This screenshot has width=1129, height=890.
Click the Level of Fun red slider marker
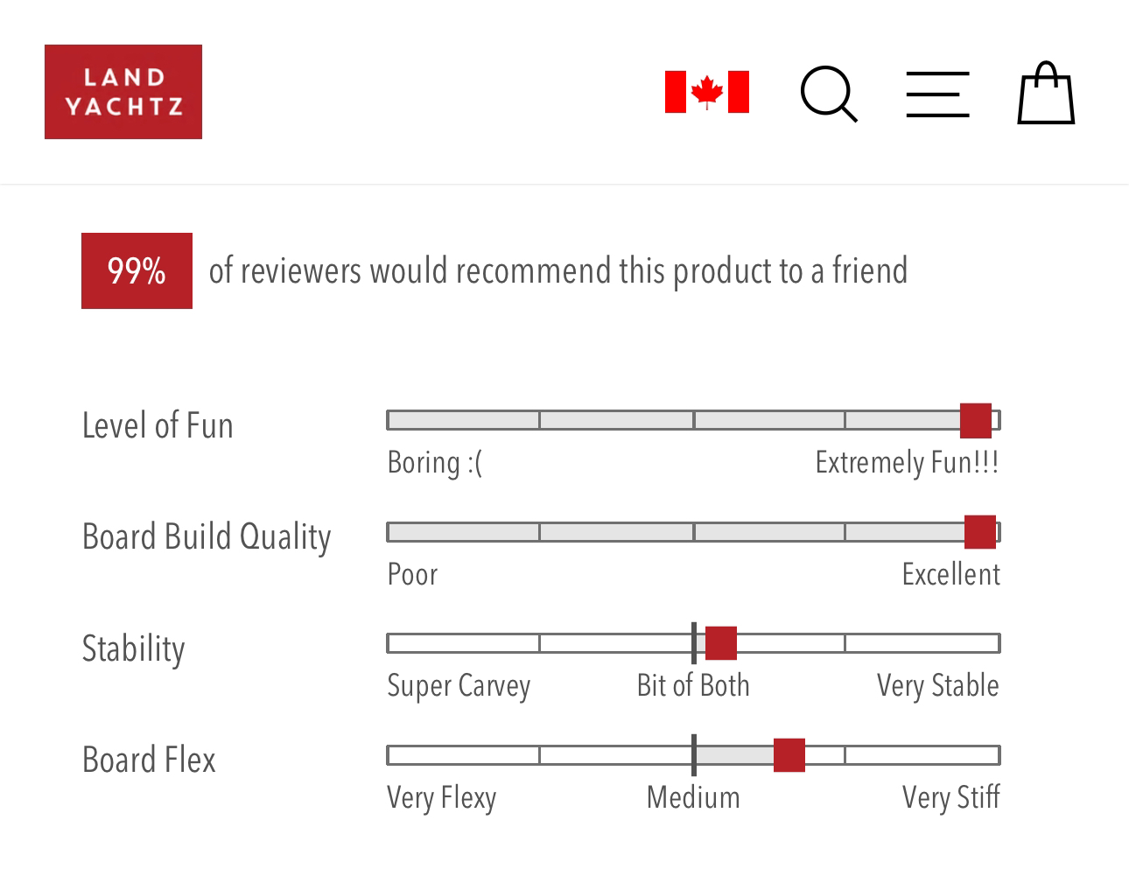click(976, 420)
